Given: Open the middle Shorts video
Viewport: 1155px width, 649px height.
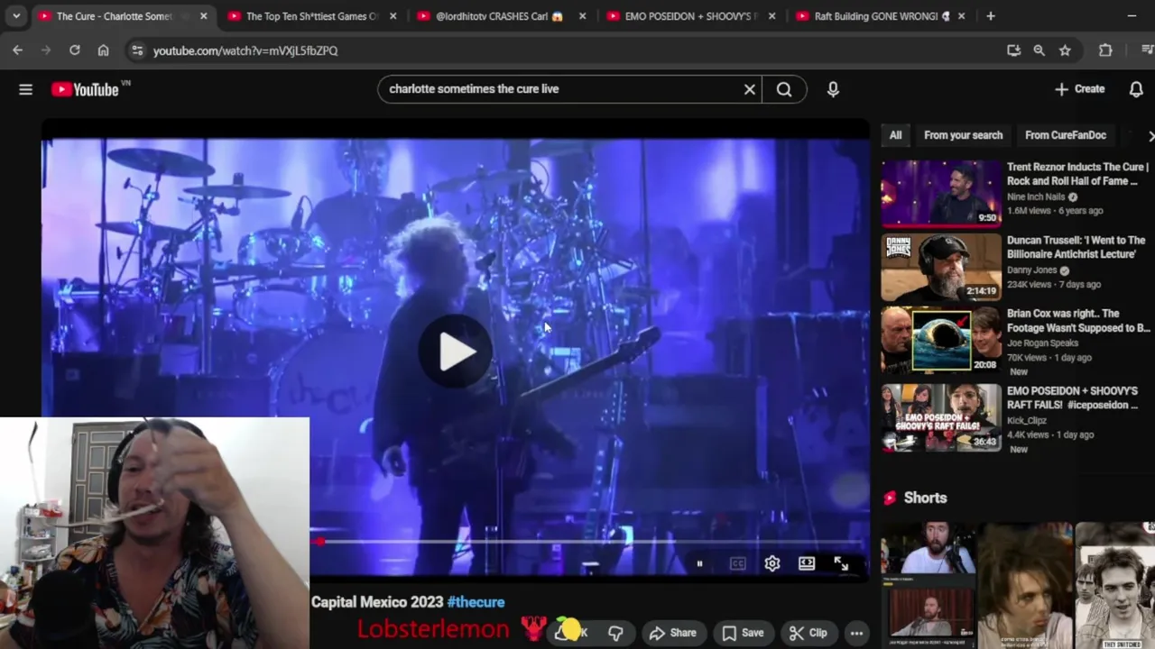Looking at the screenshot, I should click(1025, 585).
